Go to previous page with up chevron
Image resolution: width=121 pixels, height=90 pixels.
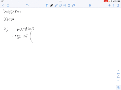coord(118,70)
